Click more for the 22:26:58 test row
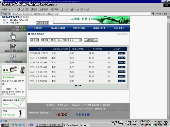The image size is (170, 127). click(121, 58)
